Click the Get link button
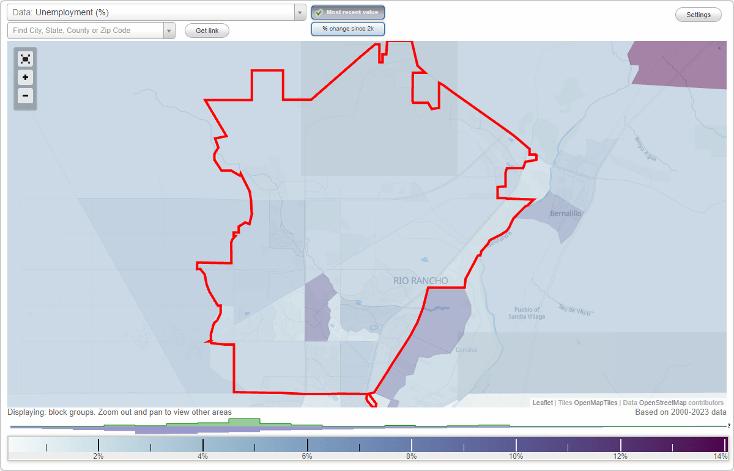The image size is (734, 471). point(207,31)
